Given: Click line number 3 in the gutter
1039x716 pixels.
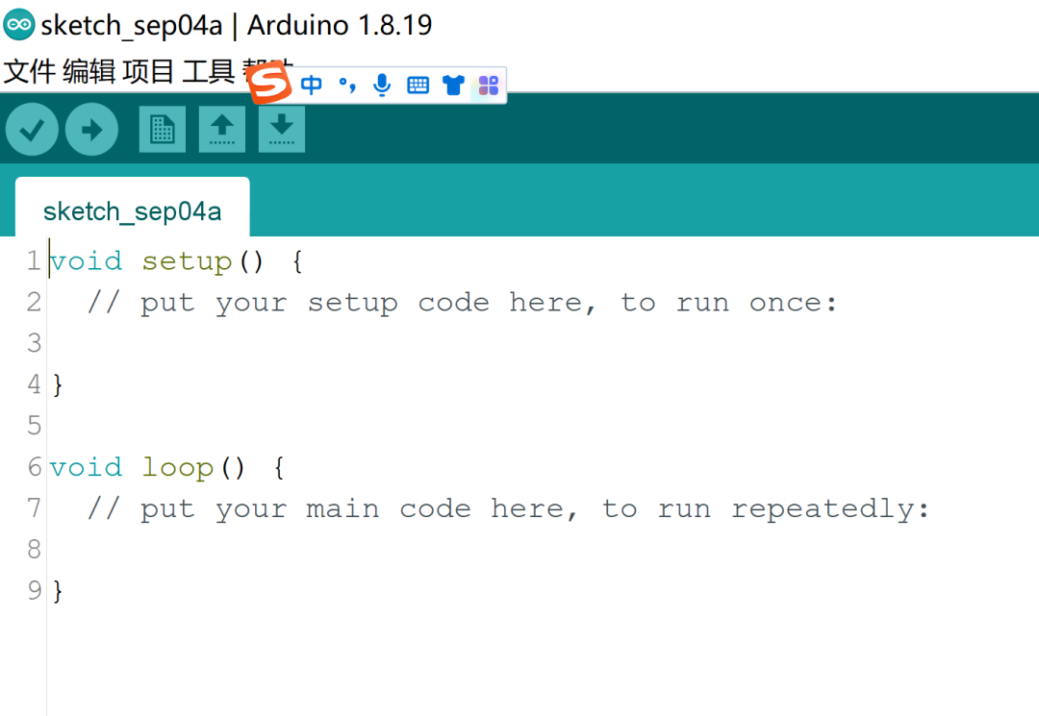Looking at the screenshot, I should pyautogui.click(x=35, y=343).
